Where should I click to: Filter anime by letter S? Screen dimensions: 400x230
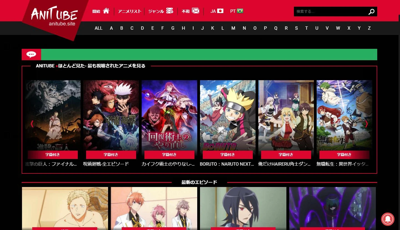pyautogui.click(x=296, y=28)
